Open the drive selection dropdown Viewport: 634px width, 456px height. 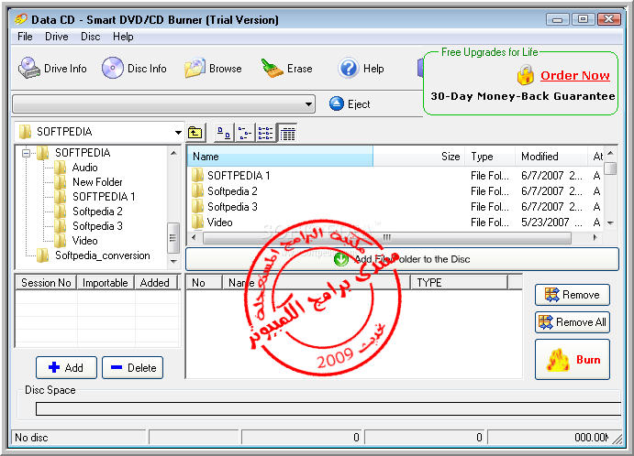(308, 104)
